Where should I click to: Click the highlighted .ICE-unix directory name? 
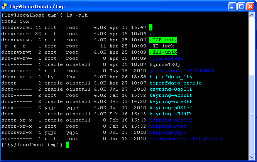(163, 40)
